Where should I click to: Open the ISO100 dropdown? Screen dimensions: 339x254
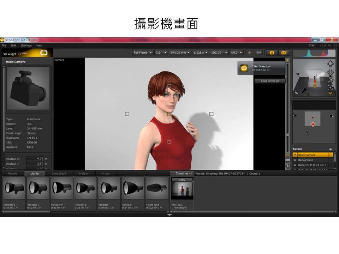coord(219,53)
